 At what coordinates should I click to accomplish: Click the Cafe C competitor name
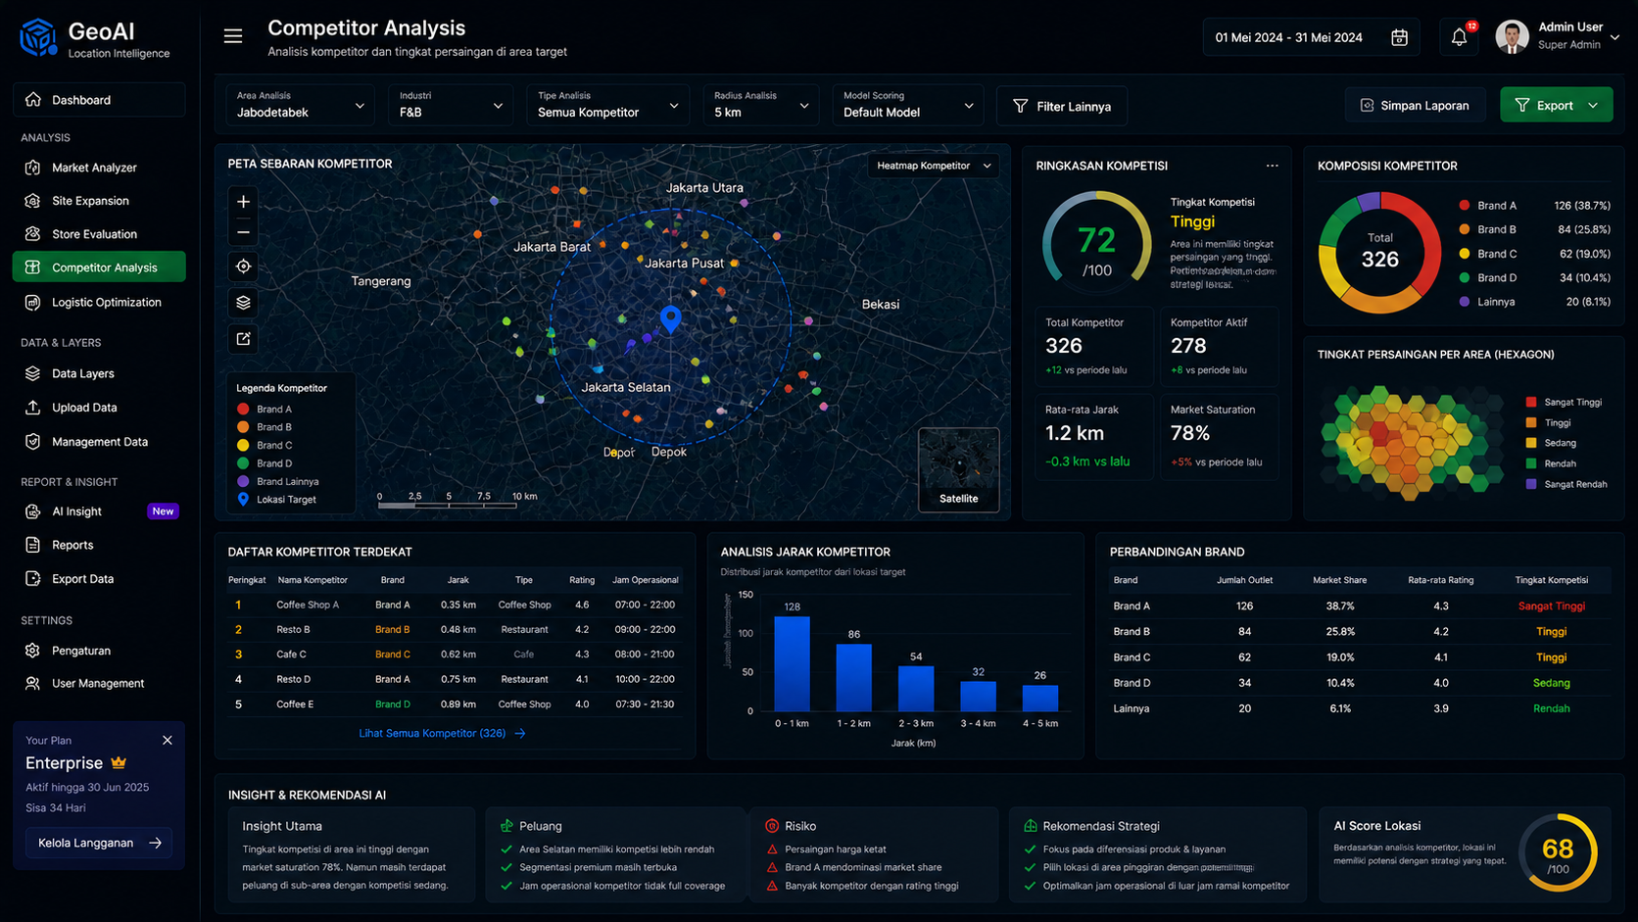point(291,655)
